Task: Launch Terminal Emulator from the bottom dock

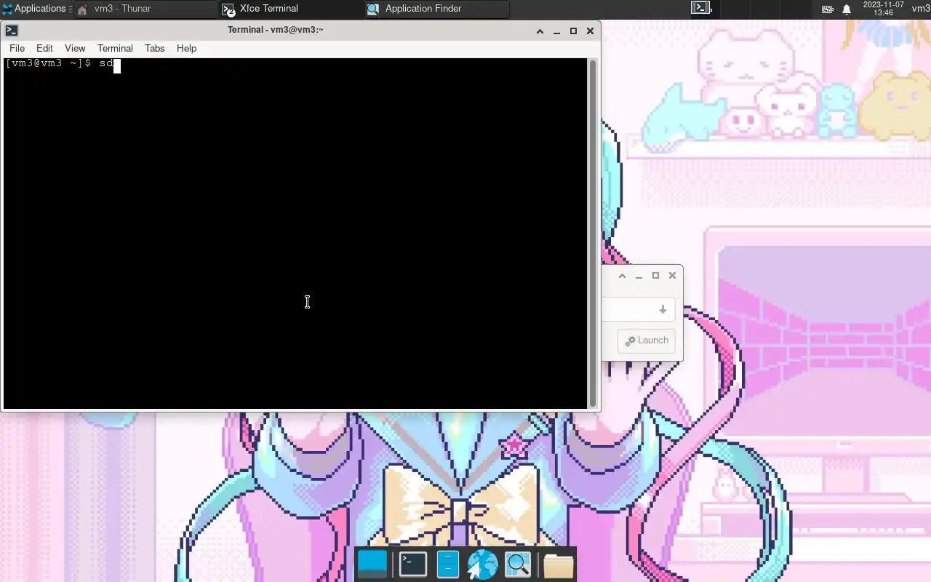Action: tap(413, 565)
